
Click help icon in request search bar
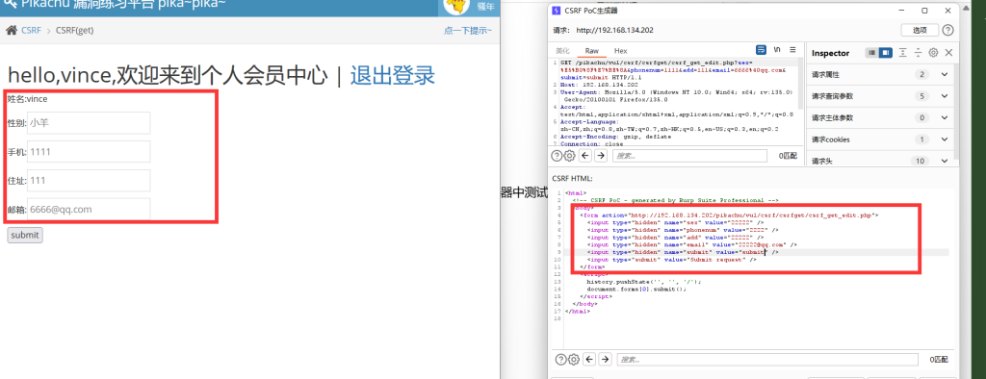pos(557,156)
